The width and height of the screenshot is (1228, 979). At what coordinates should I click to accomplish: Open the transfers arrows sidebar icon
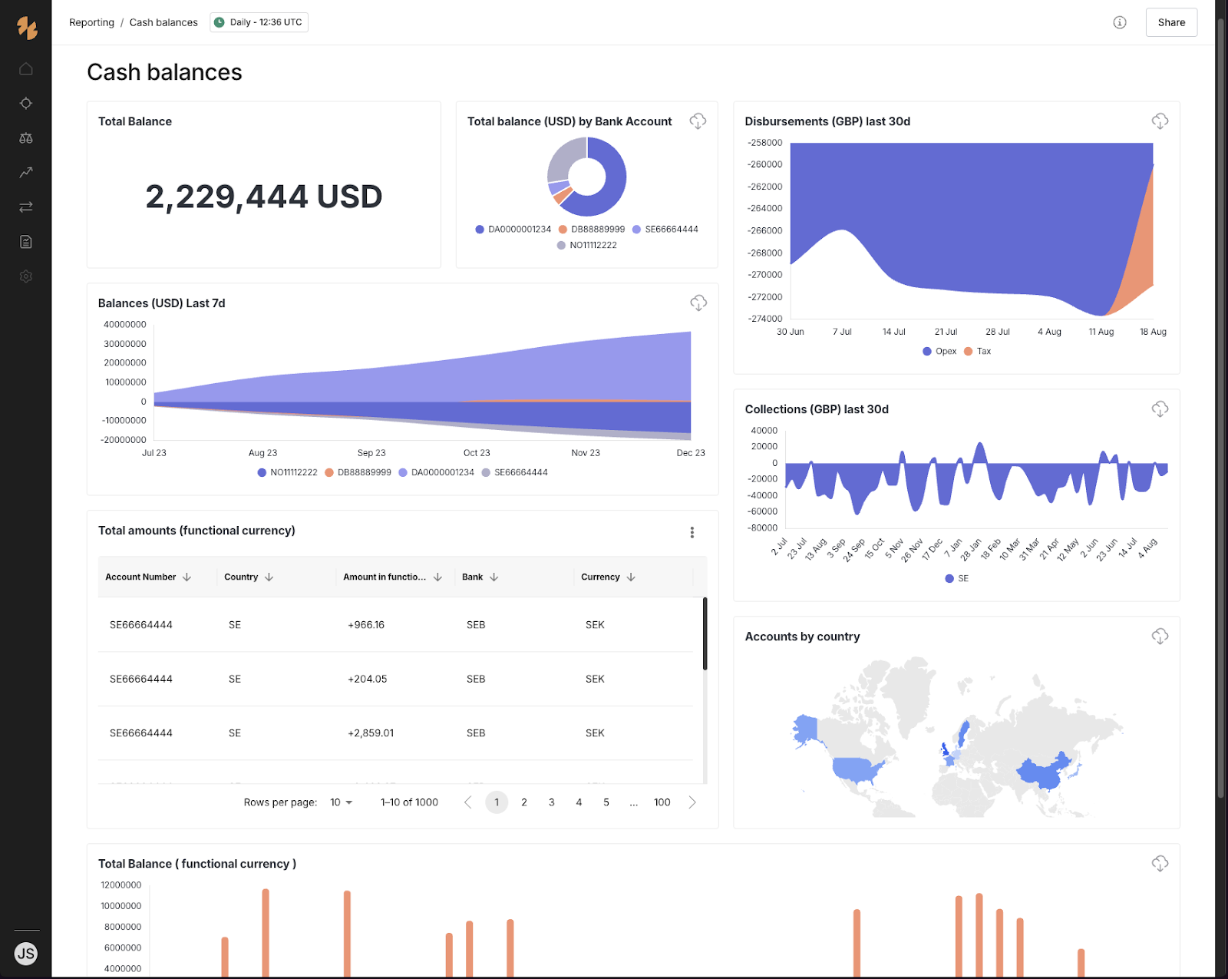[x=26, y=207]
